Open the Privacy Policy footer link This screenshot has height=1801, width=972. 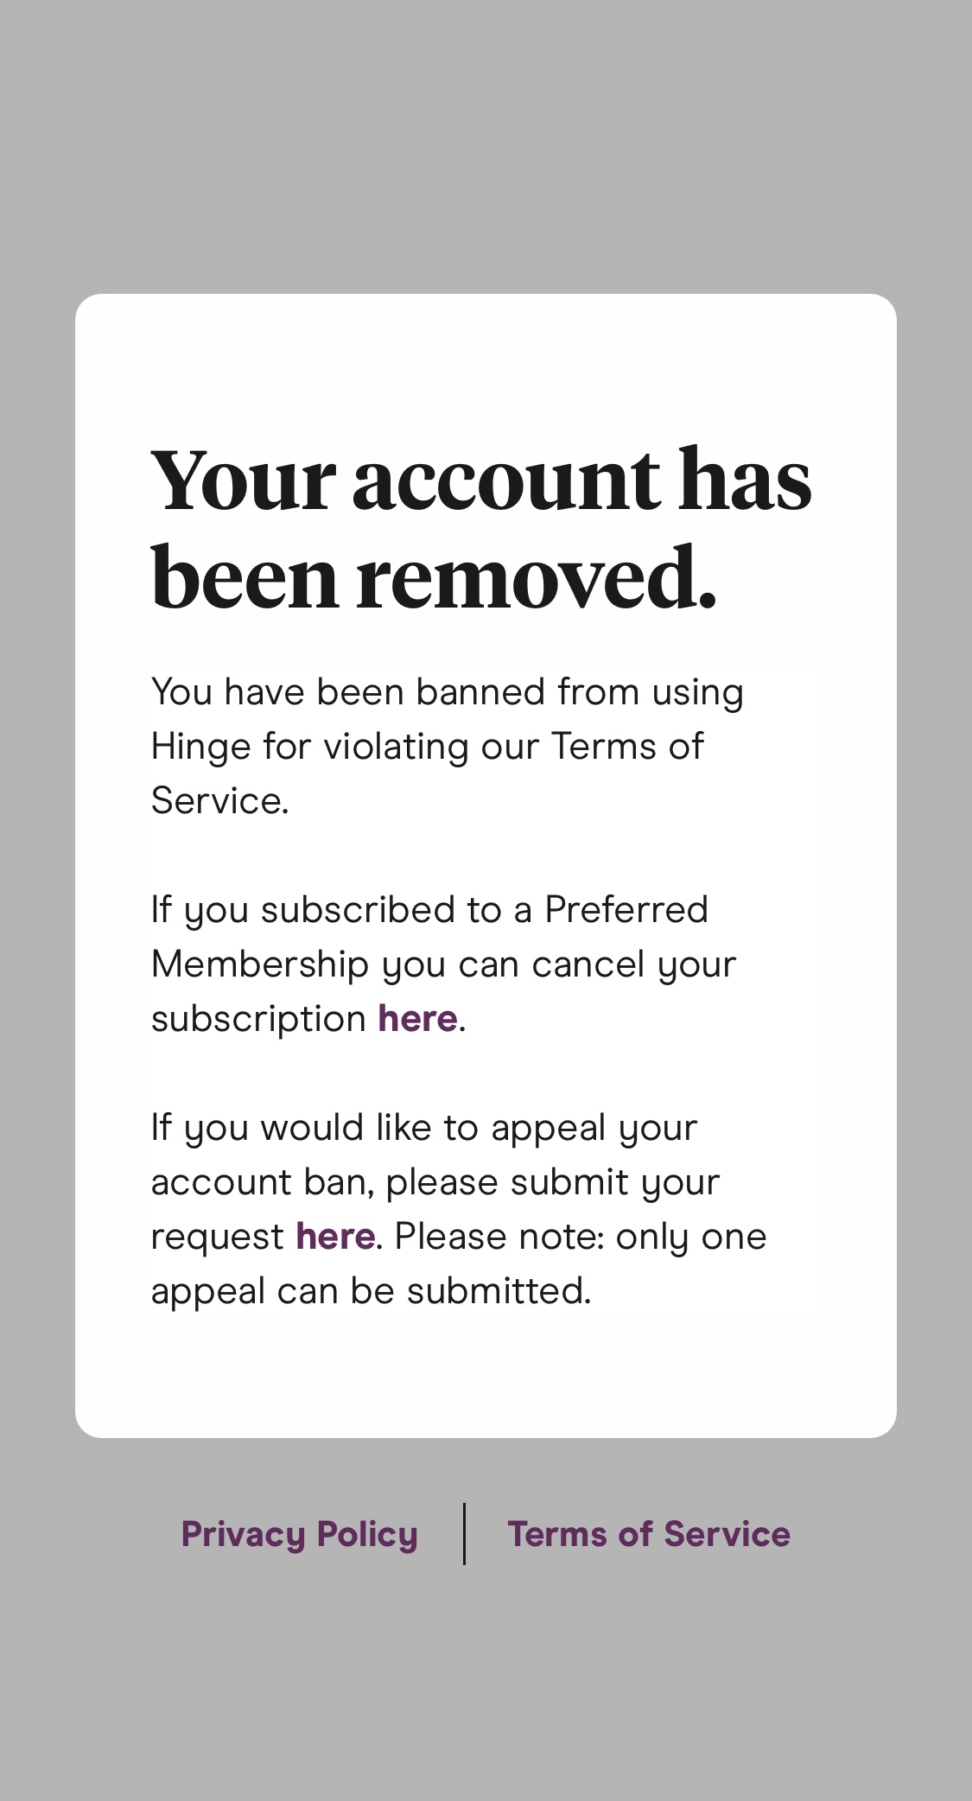299,1534
